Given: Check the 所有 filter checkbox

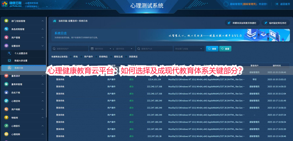Looking at the screenshot, I should [71, 57].
